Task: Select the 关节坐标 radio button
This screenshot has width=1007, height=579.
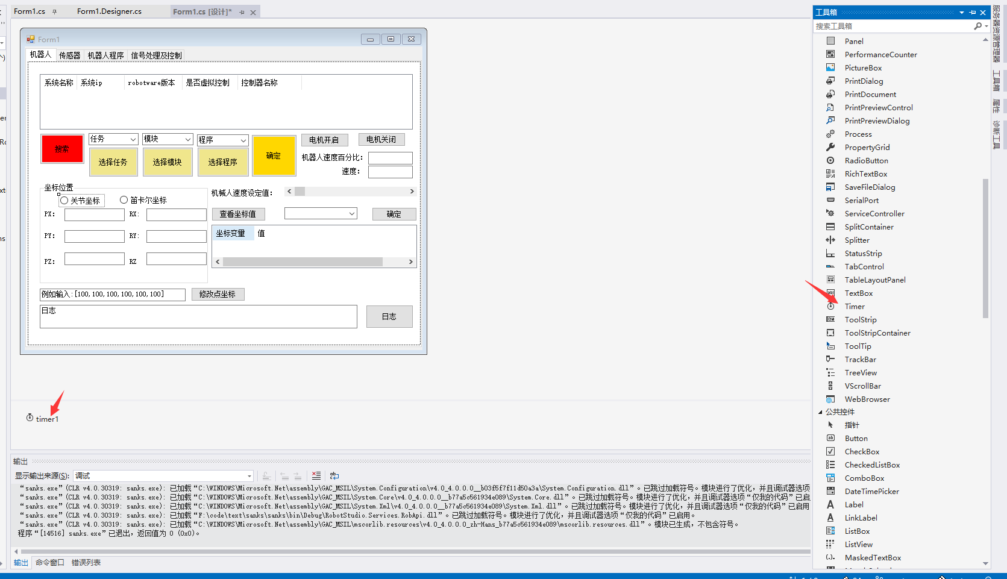Action: 64,200
